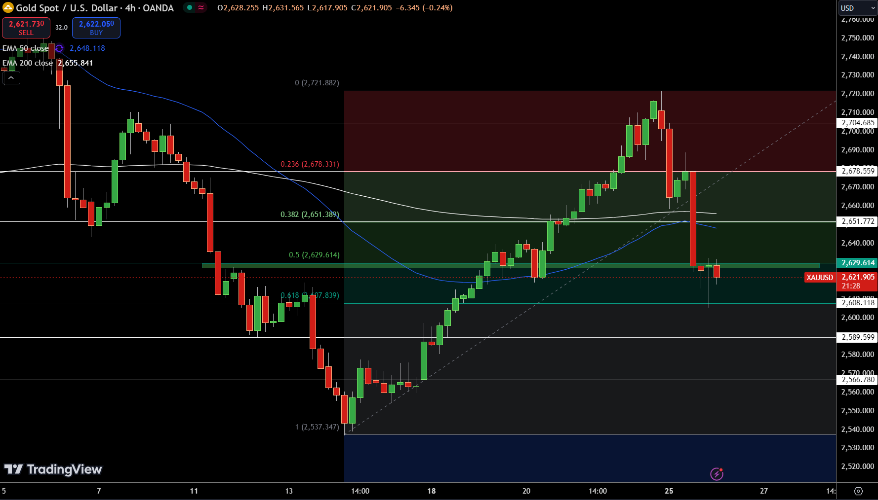Click EMA 50 value 2,648.118
The image size is (878, 500).
click(x=87, y=48)
